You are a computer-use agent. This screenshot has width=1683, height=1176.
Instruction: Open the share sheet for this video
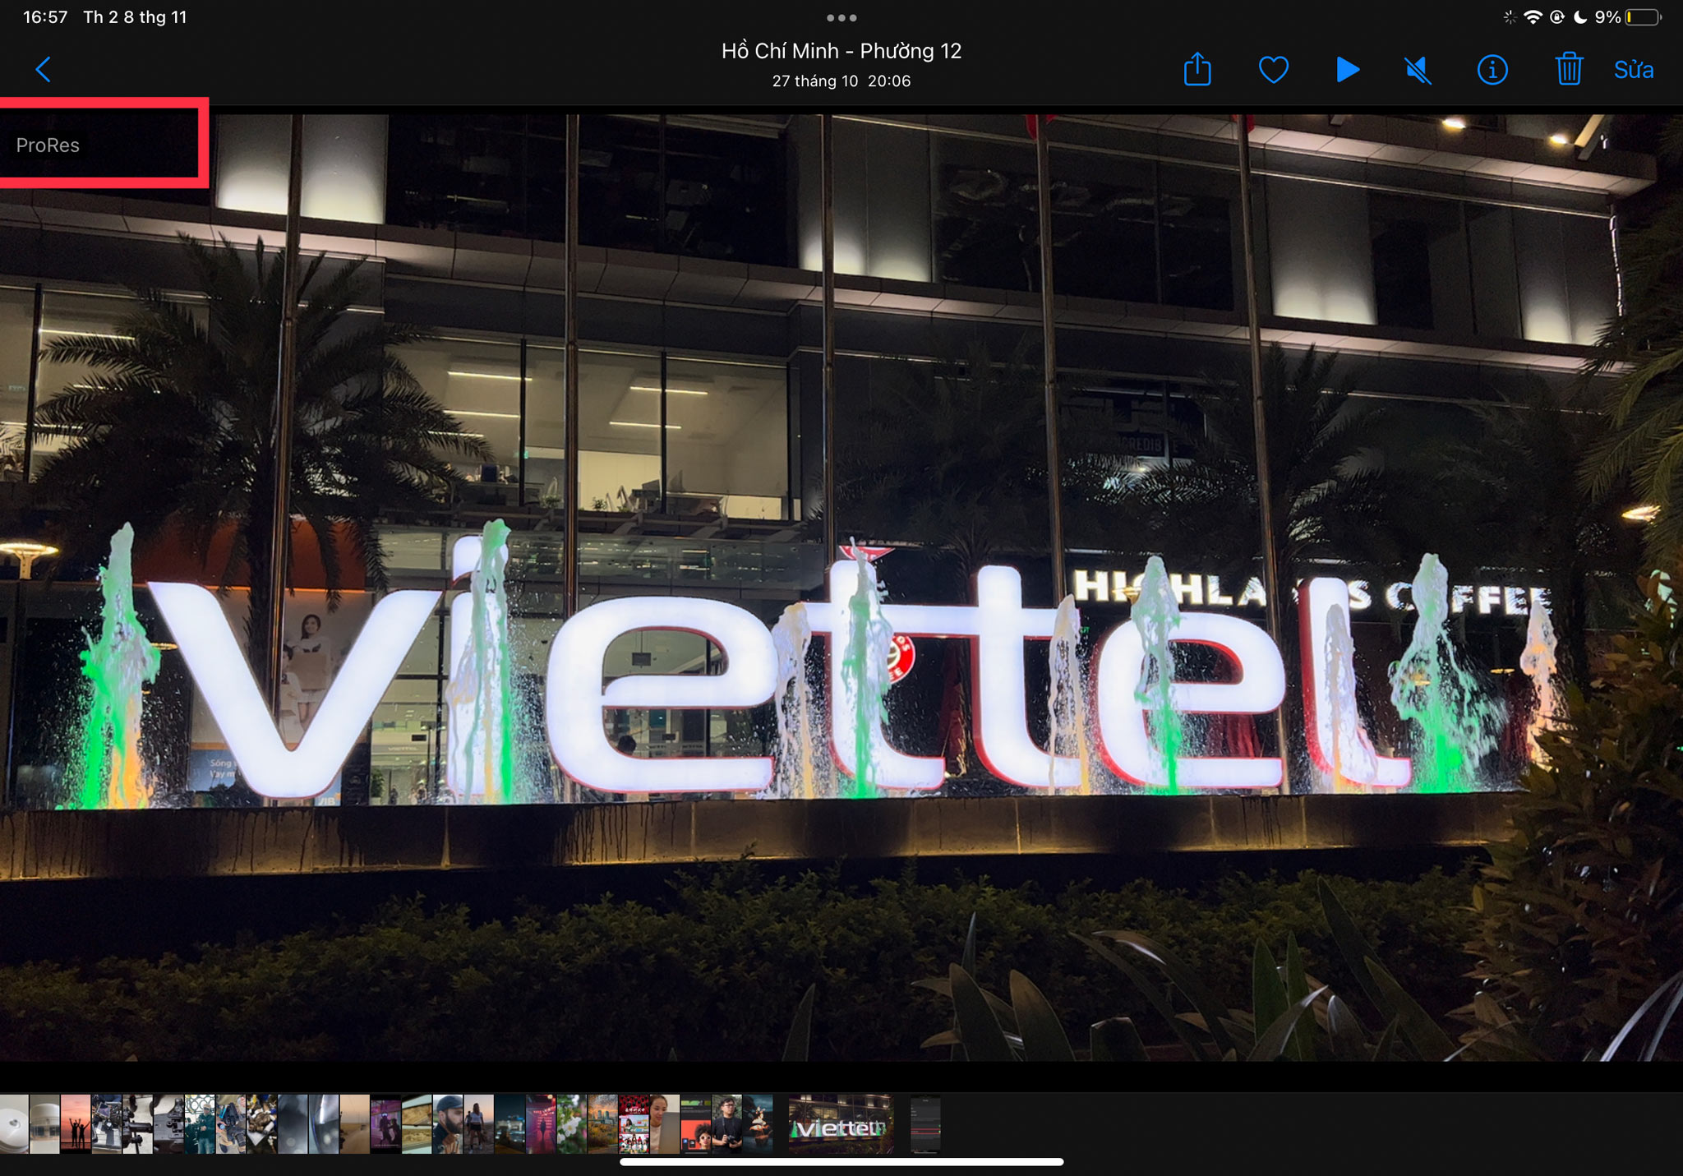click(x=1197, y=69)
